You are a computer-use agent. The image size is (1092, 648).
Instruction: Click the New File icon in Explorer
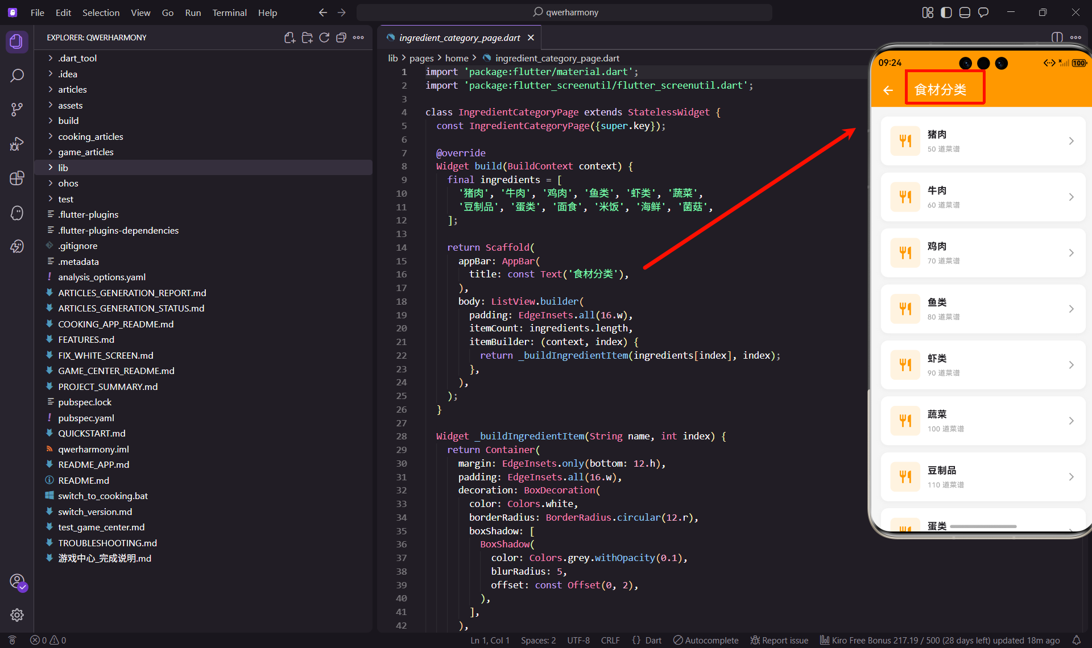click(x=289, y=38)
